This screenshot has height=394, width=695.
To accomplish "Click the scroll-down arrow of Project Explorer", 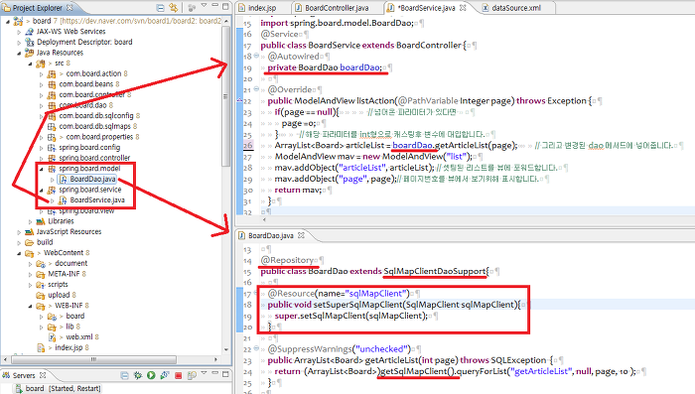I will pyautogui.click(x=226, y=349).
